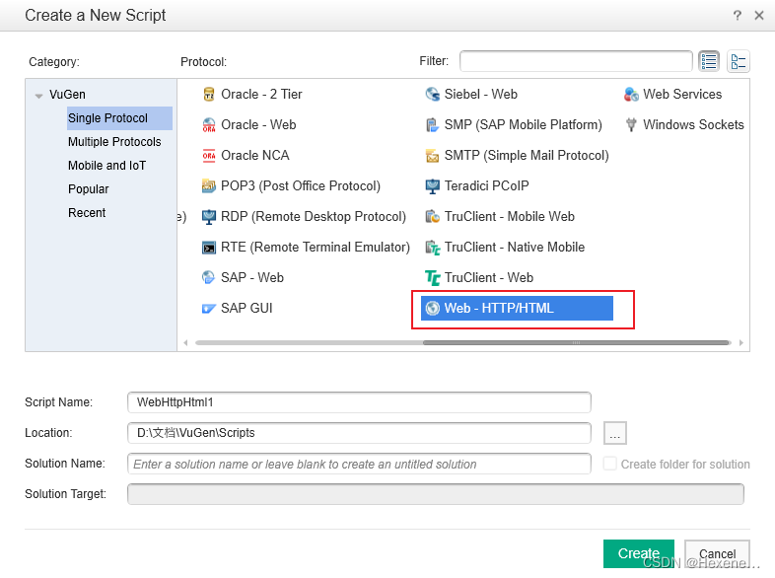The width and height of the screenshot is (775, 578).
Task: Select "Oracle - Web" protocol text
Action: pyautogui.click(x=258, y=124)
